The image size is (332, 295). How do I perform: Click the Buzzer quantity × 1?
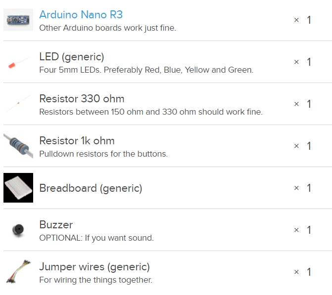click(x=303, y=230)
